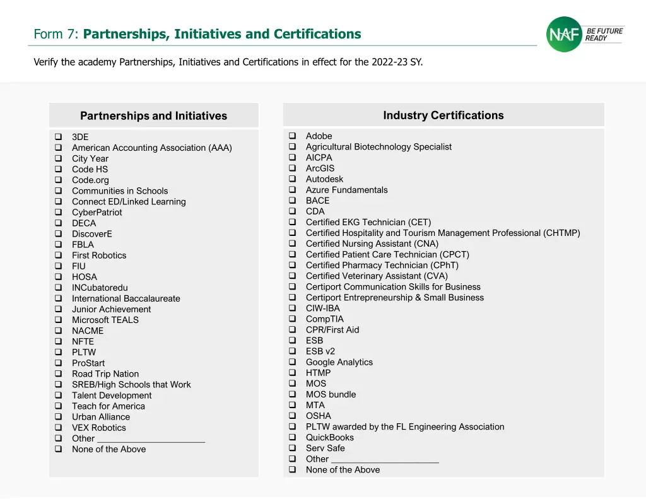Select the HOSA checkbox
Image resolution: width=646 pixels, height=499 pixels.
click(x=59, y=276)
